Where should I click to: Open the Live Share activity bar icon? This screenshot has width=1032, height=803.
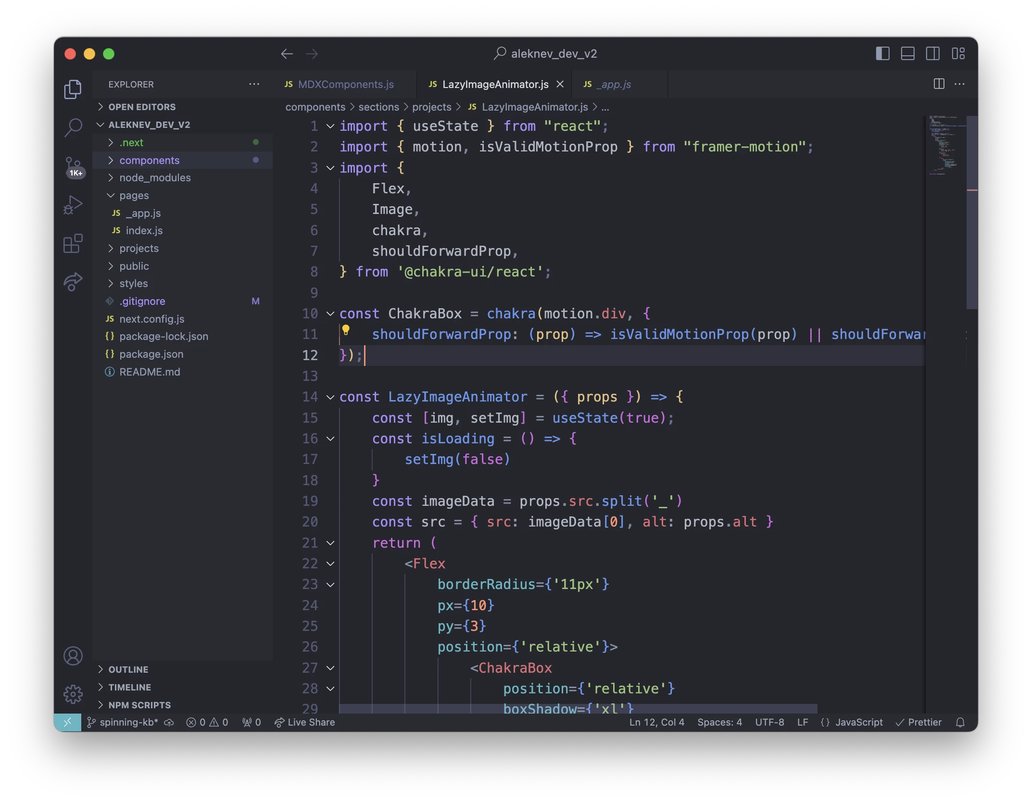coord(73,281)
